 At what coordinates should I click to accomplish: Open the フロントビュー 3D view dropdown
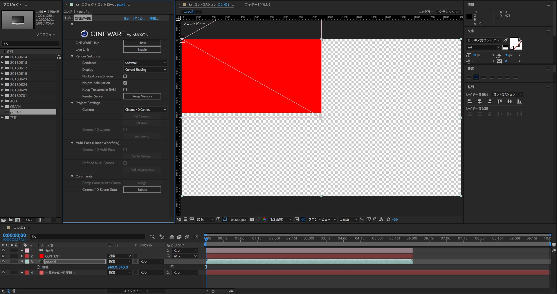click(322, 219)
